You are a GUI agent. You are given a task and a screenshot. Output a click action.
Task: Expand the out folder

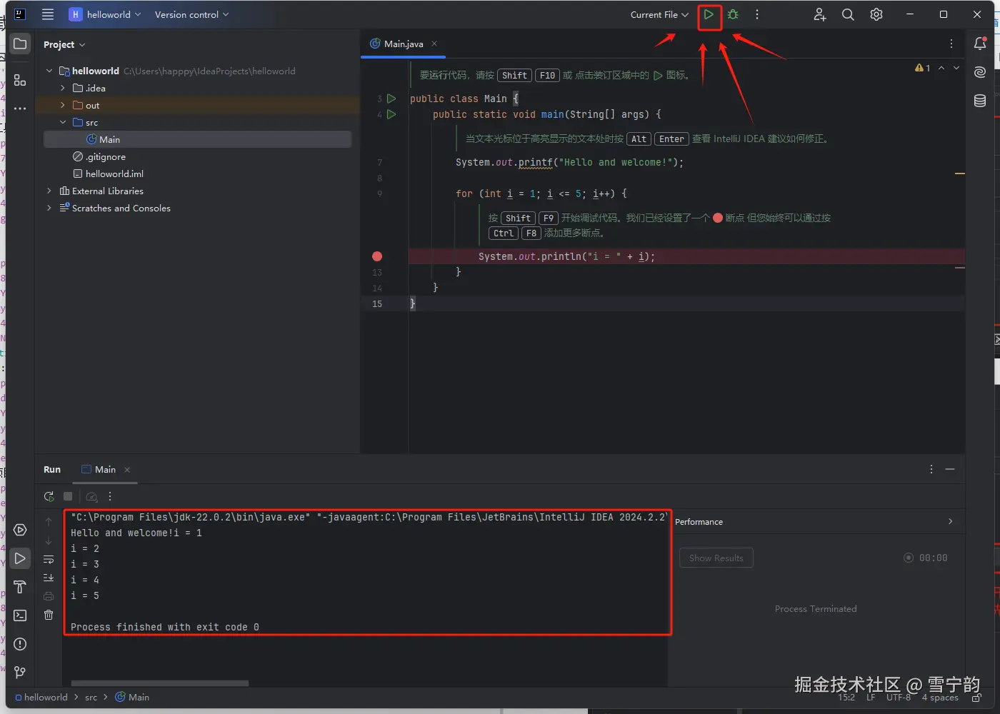click(x=63, y=105)
